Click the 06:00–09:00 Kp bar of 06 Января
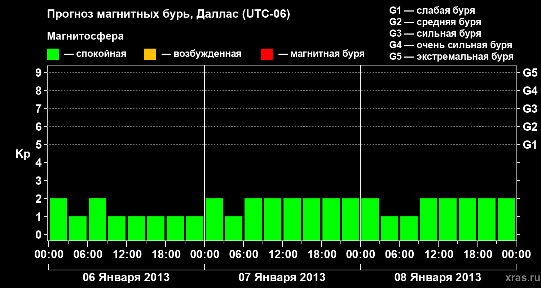The image size is (541, 288). pos(97,219)
